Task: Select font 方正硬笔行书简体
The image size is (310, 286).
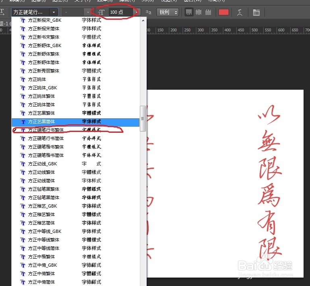Action: point(75,138)
